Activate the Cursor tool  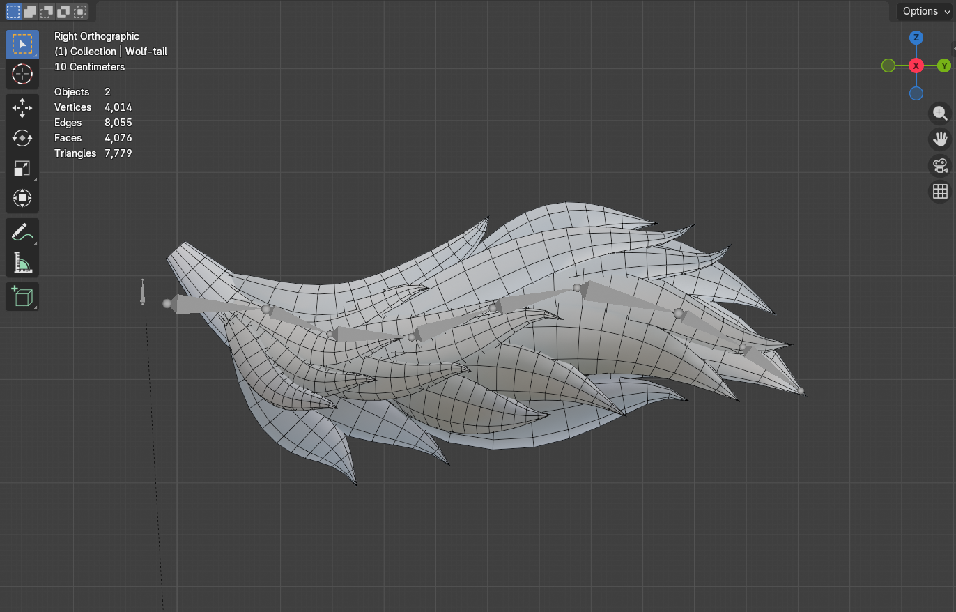point(22,74)
